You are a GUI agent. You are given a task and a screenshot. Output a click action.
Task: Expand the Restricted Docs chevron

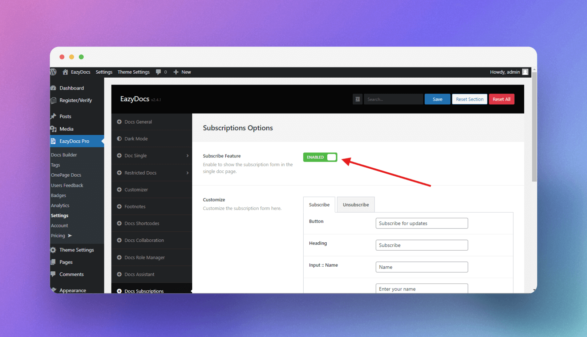[187, 173]
